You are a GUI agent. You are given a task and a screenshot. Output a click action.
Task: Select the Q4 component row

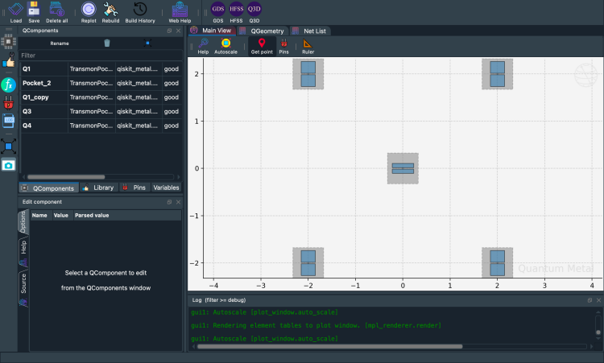(101, 126)
